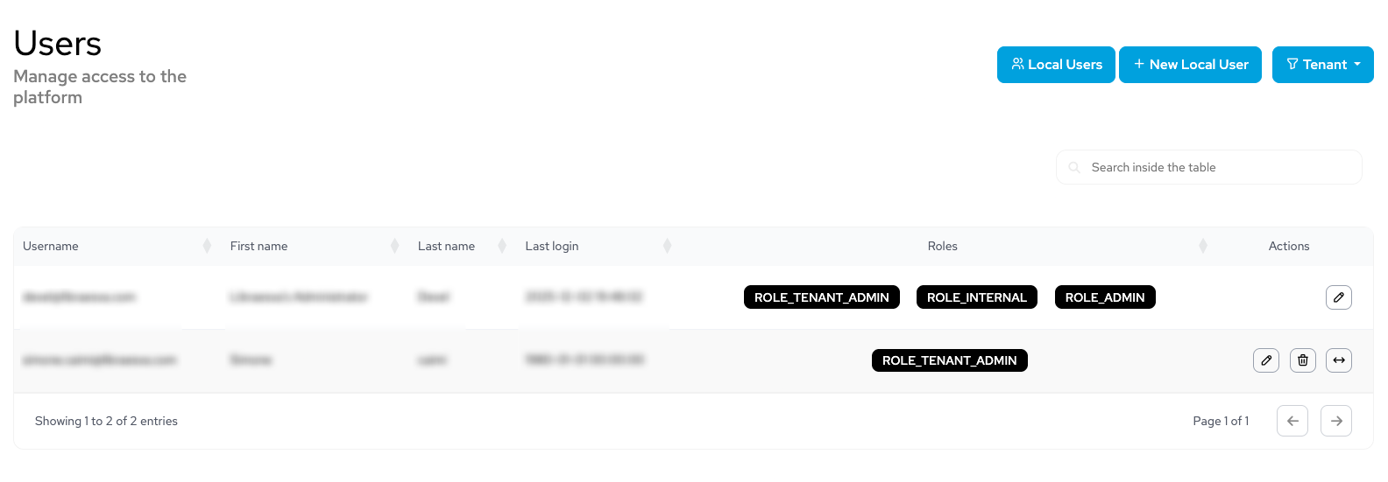Delete the second user with trash icon
Image resolution: width=1388 pixels, height=482 pixels.
pyautogui.click(x=1303, y=360)
